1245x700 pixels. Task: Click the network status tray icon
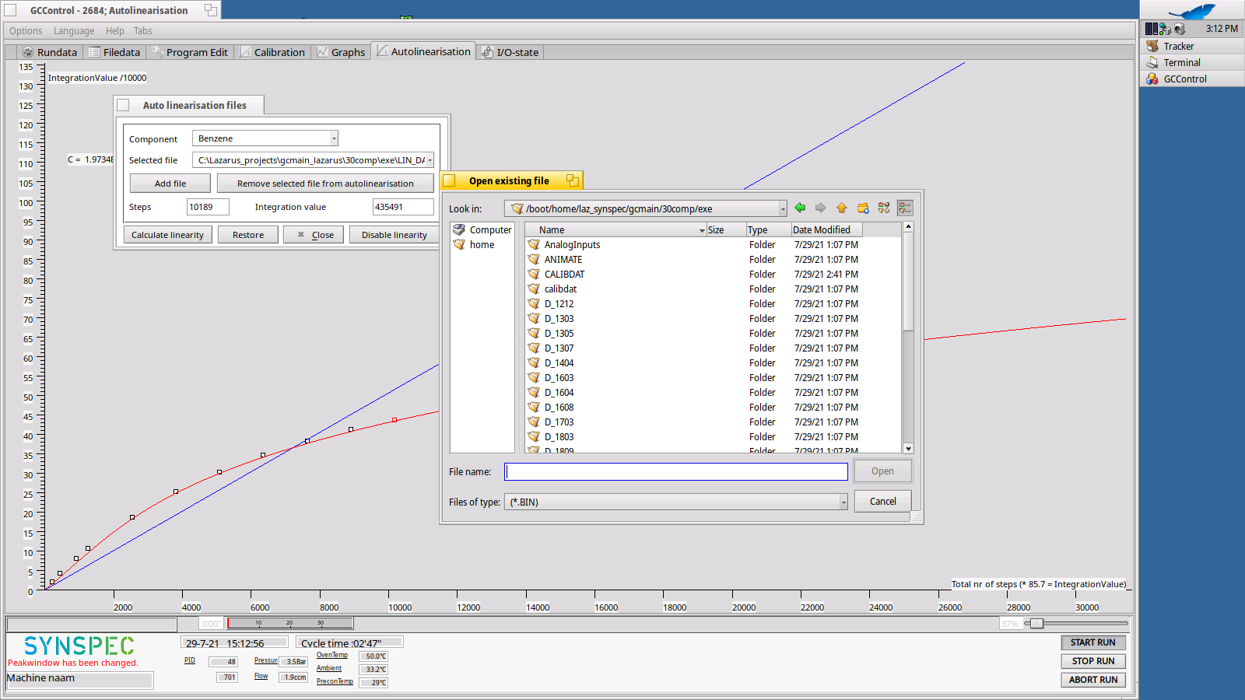tap(1165, 29)
